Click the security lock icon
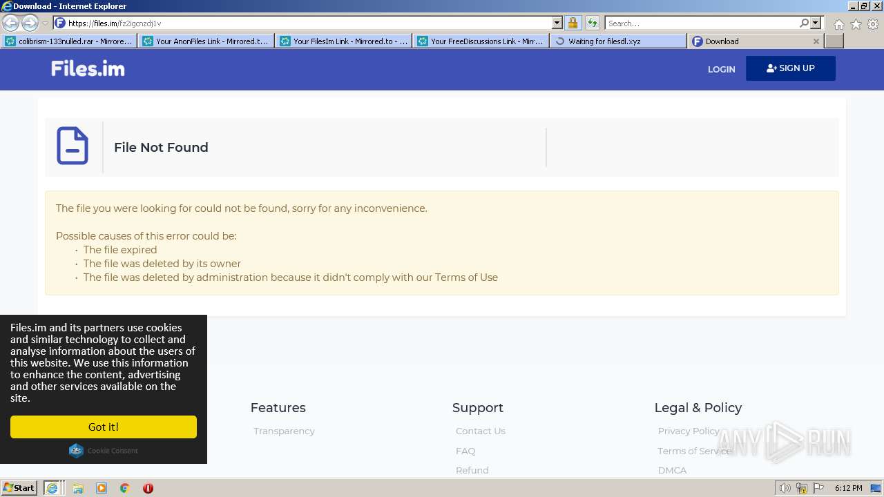The height and width of the screenshot is (497, 884). coord(573,23)
